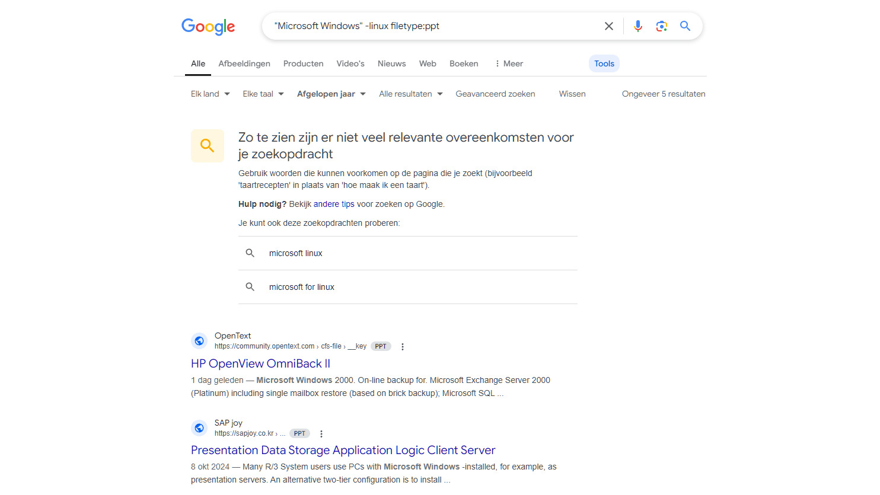Open the three-dot menu for the OpenText result
Image resolution: width=880 pixels, height=495 pixels.
click(403, 347)
